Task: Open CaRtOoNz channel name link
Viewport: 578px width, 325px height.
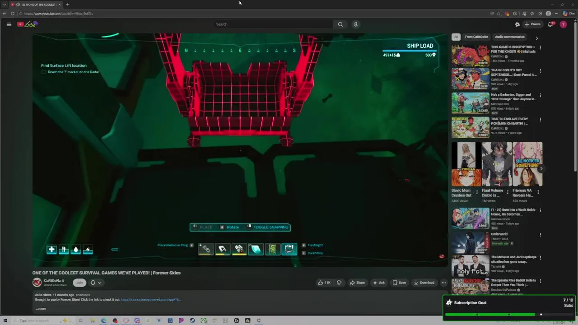Action: [52, 281]
